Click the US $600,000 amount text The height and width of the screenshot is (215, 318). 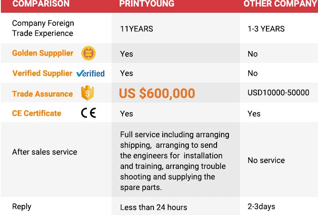click(157, 93)
